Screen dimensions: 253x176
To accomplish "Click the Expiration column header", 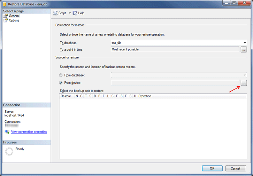I will coord(145,96).
